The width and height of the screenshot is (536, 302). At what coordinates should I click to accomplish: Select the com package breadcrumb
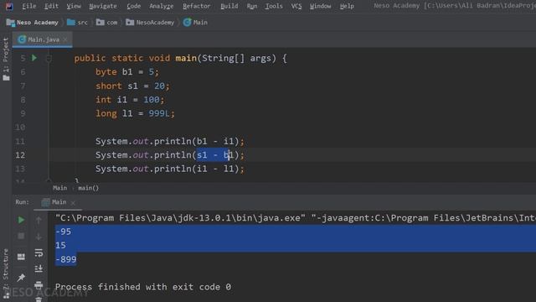point(107,23)
